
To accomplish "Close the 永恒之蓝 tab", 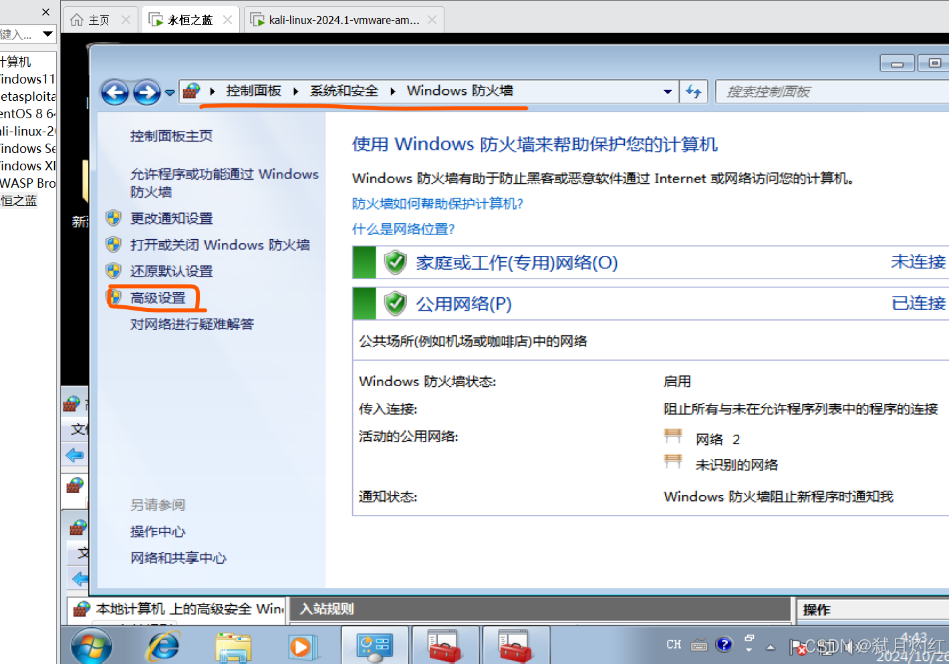I will point(227,20).
